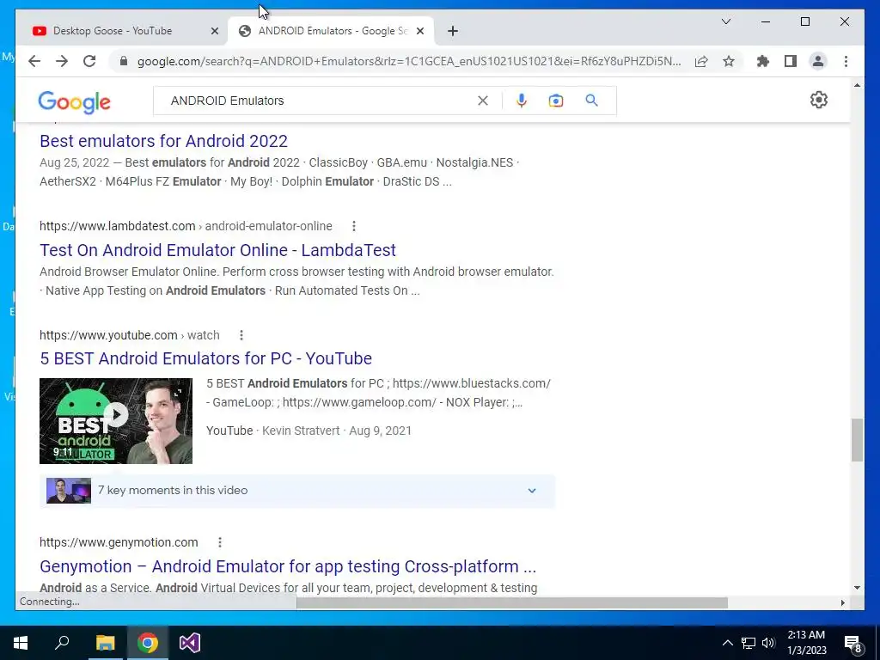Close the Desktop Goose - YouTube tab
This screenshot has width=880, height=660.
coord(214,31)
